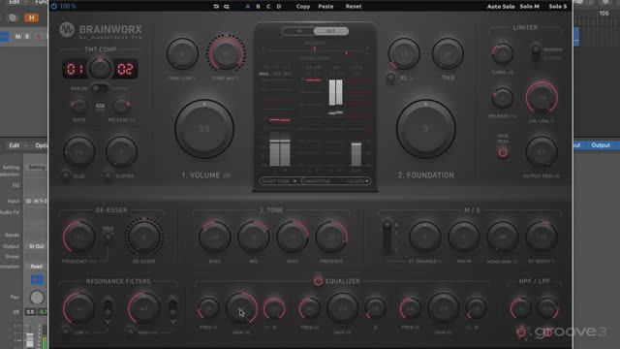Click the XL knob
The width and height of the screenshot is (620, 349).
404,54
